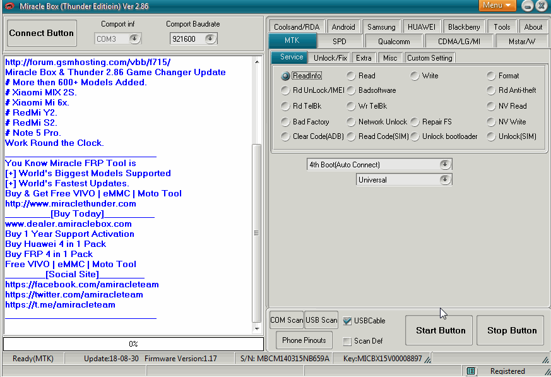Switch to the Misc sub-tab
This screenshot has height=377, width=551.
(x=390, y=58)
